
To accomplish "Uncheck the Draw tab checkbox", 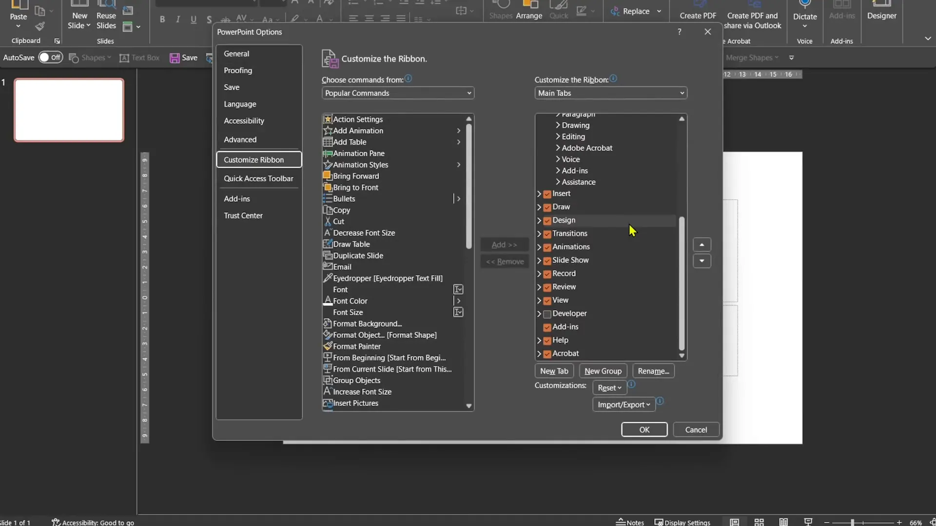I will click(x=547, y=207).
